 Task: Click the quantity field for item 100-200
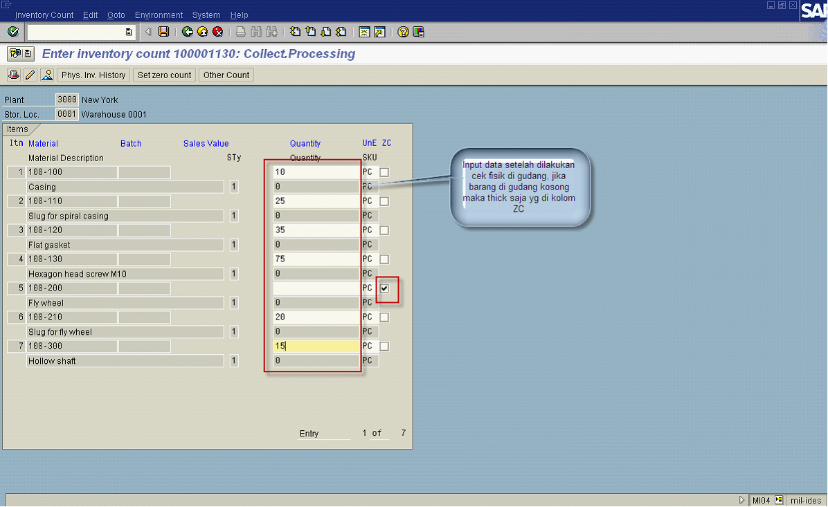pyautogui.click(x=316, y=288)
